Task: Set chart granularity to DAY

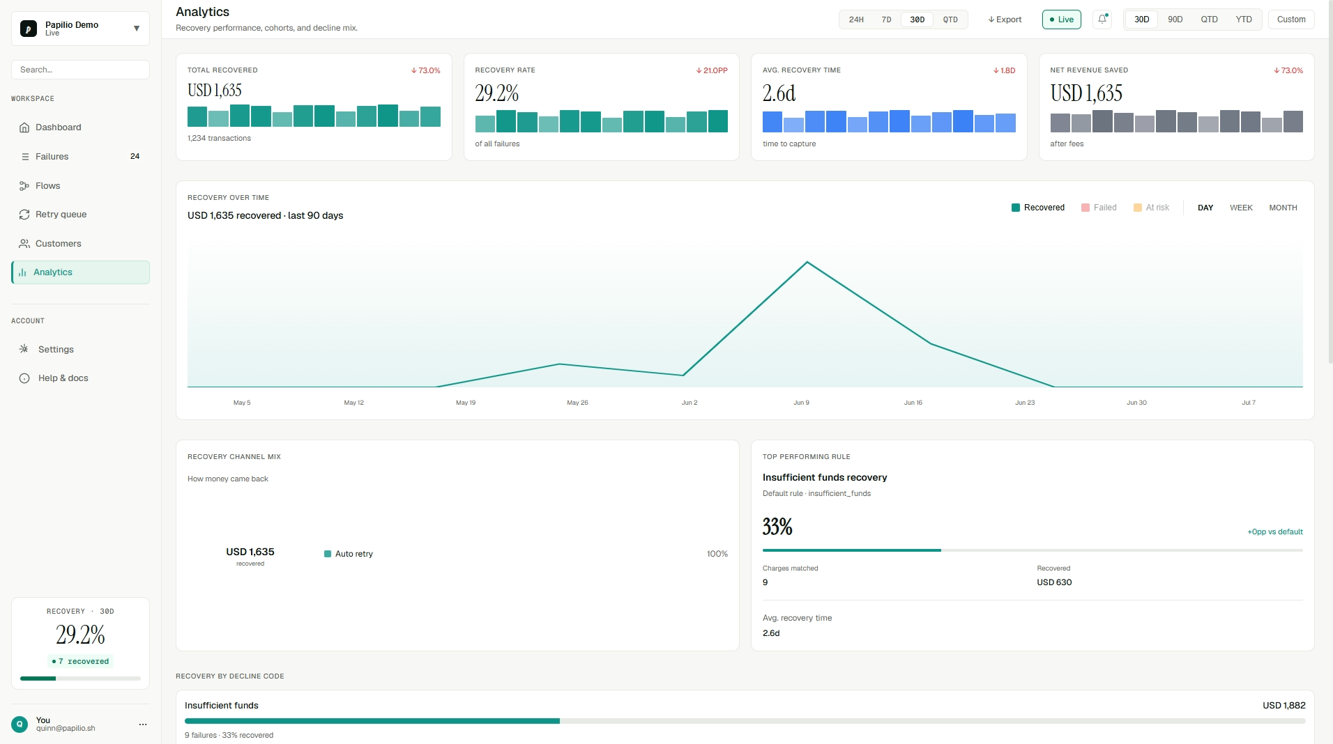Action: tap(1205, 208)
